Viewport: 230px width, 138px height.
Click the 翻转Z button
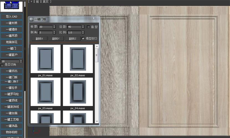click(73, 39)
